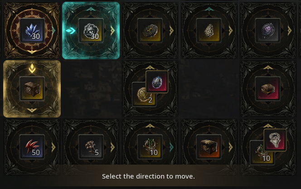Select the small chest on red background

[x=268, y=89]
